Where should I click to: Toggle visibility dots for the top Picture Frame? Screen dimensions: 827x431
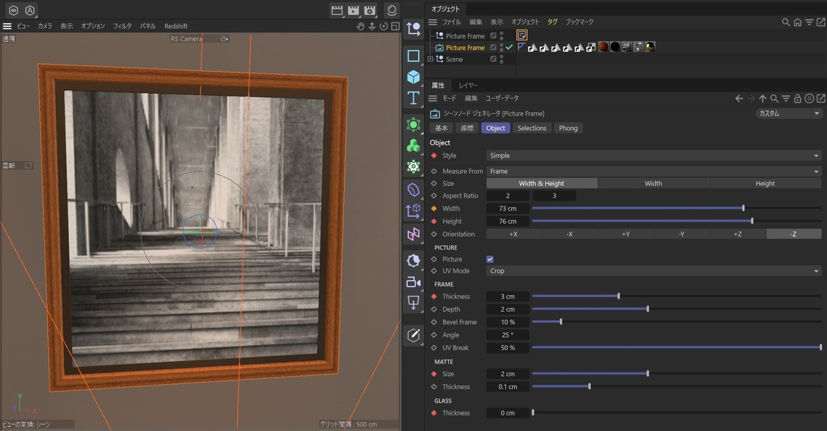click(502, 36)
